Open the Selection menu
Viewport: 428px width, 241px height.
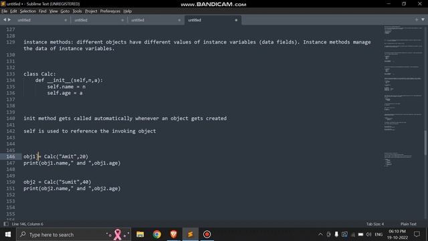pyautogui.click(x=27, y=11)
